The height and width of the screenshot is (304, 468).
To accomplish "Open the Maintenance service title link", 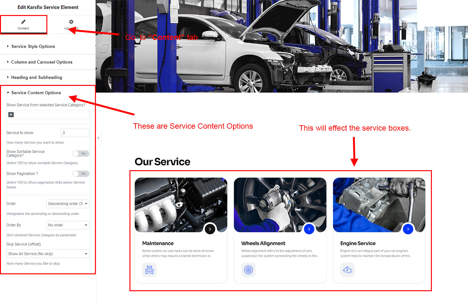I will [x=158, y=243].
